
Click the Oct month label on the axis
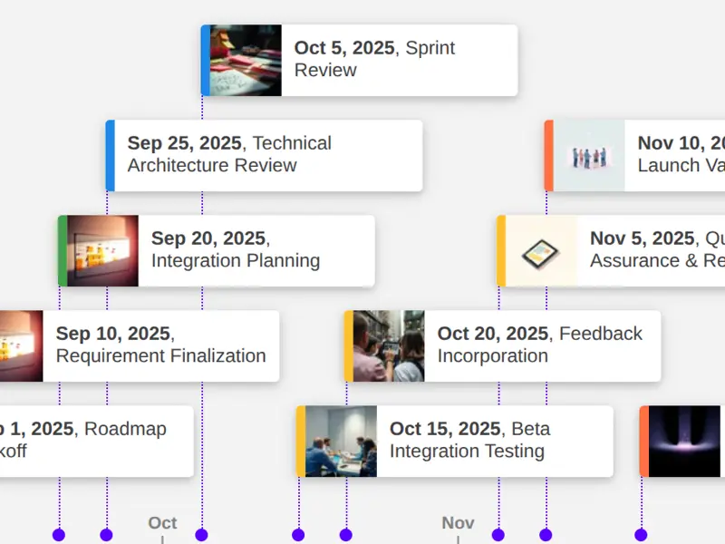coord(162,523)
